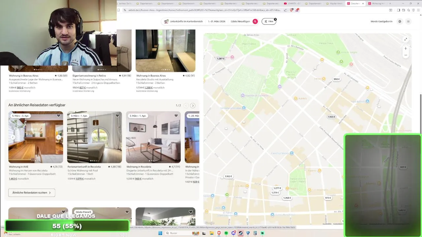Open the Filter options
The height and width of the screenshot is (237, 422).
269,21
